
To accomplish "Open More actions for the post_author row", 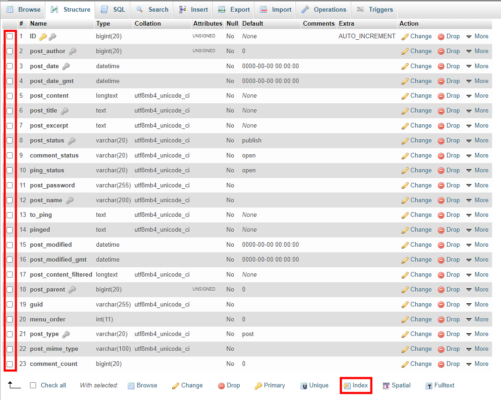I will (x=478, y=51).
